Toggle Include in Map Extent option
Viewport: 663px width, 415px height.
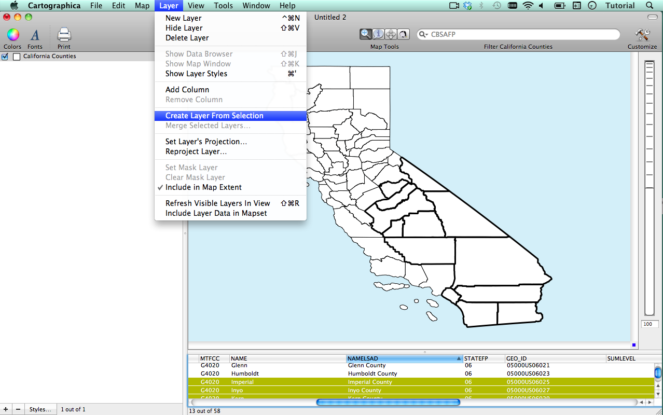203,187
